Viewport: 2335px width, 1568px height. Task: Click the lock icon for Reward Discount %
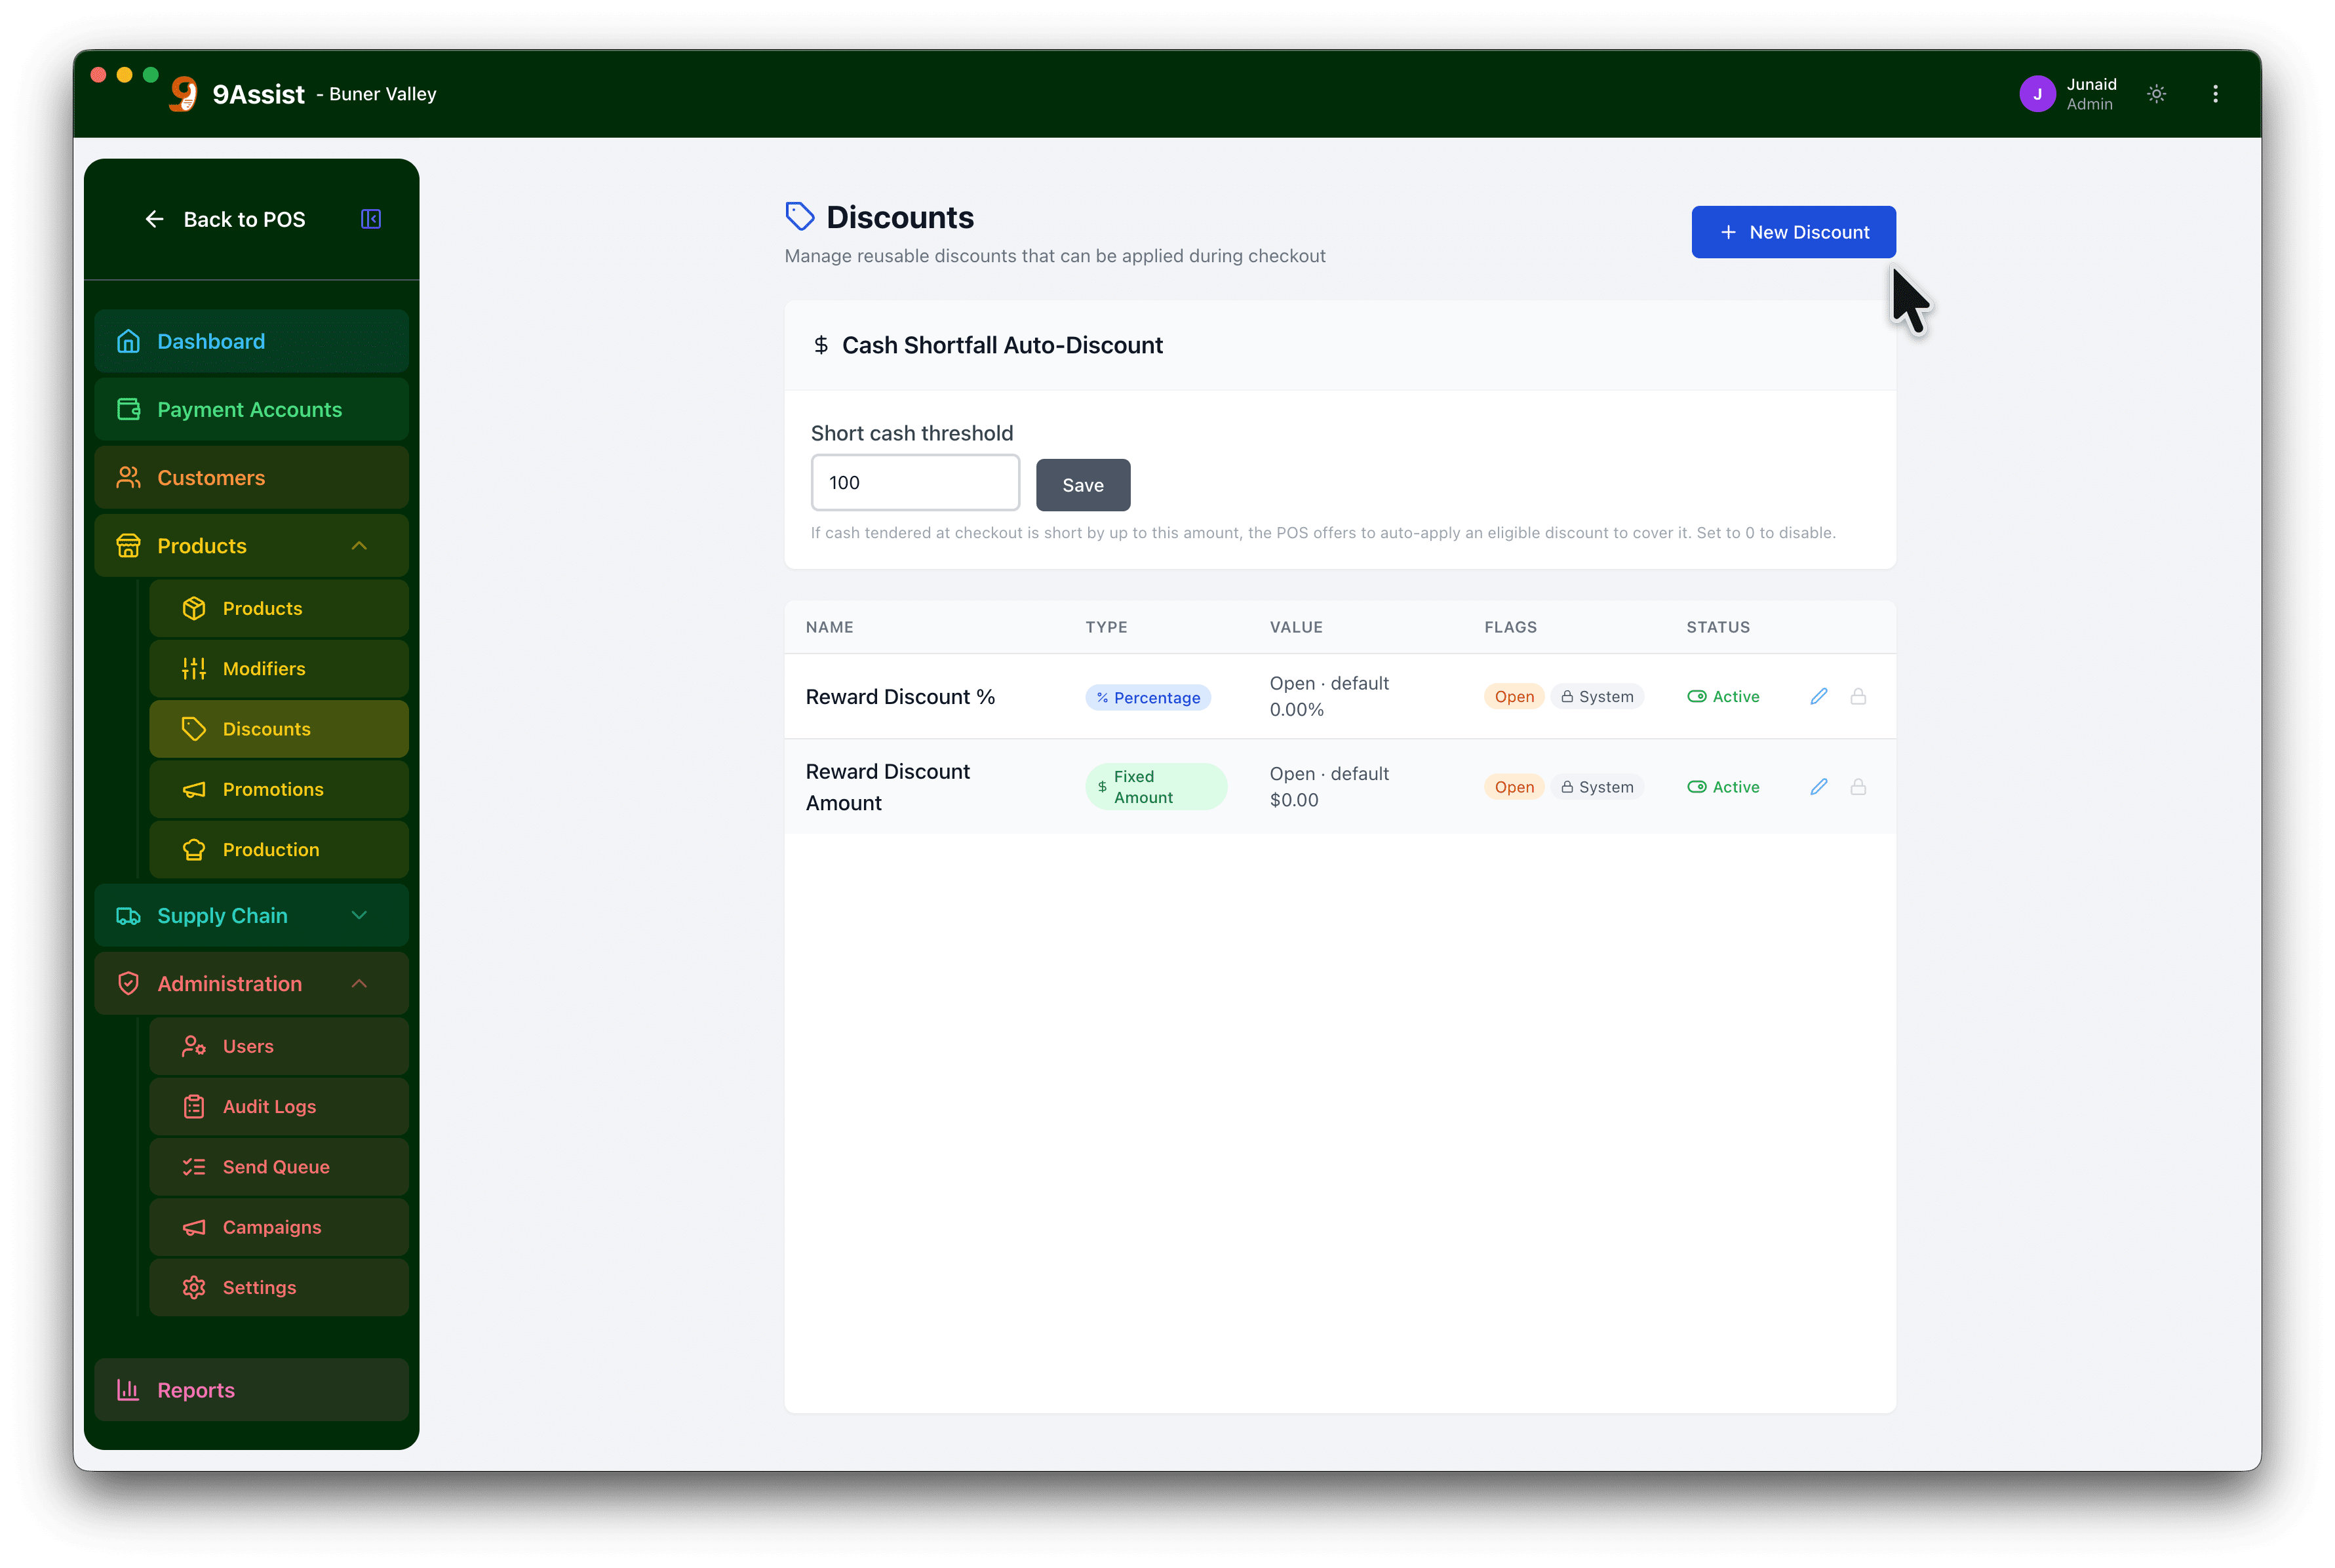[1858, 696]
